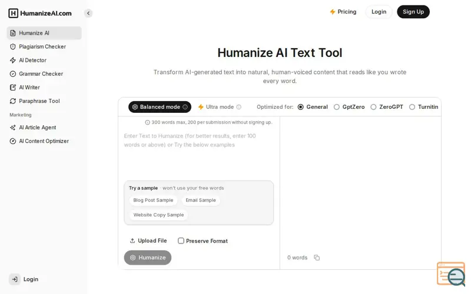Click the HumanizeAI.com logo icon

pyautogui.click(x=13, y=13)
